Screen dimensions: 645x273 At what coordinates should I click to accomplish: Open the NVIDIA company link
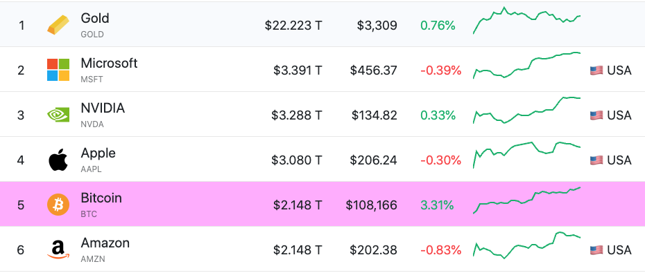pyautogui.click(x=103, y=109)
